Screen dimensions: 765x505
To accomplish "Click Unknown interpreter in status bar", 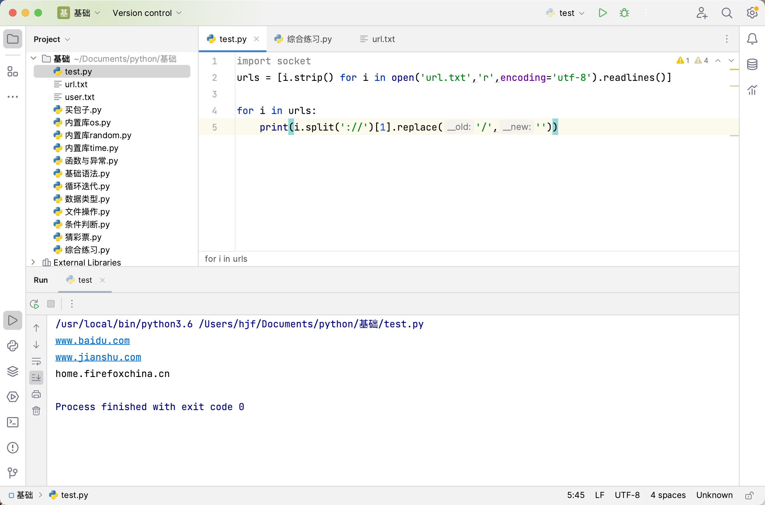I will pyautogui.click(x=714, y=495).
